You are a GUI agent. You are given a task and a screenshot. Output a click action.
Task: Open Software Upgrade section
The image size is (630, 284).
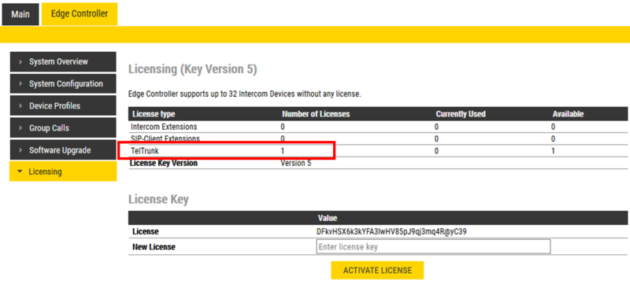click(x=63, y=150)
